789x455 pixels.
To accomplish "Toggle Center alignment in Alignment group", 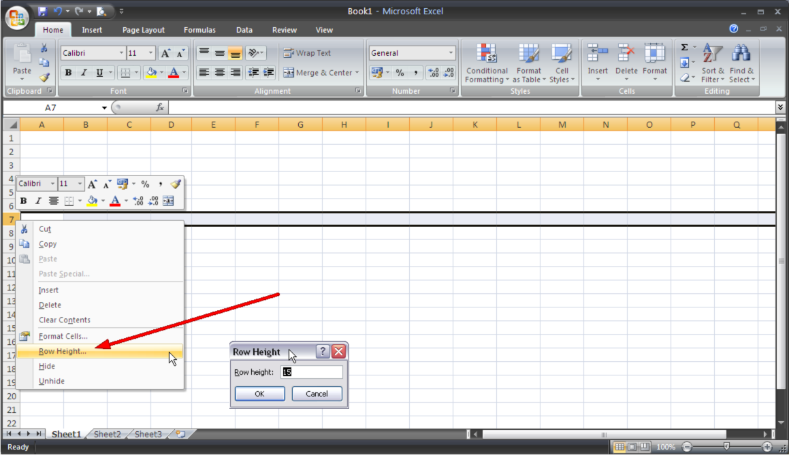I will pyautogui.click(x=219, y=72).
